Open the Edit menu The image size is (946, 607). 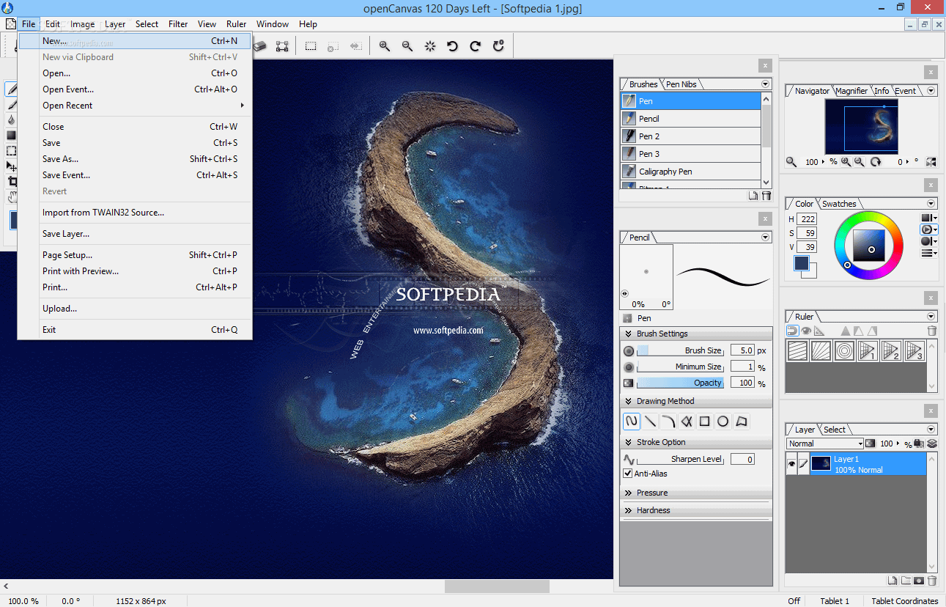click(x=53, y=24)
